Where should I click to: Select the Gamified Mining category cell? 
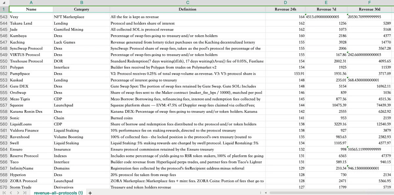[x=81, y=30]
